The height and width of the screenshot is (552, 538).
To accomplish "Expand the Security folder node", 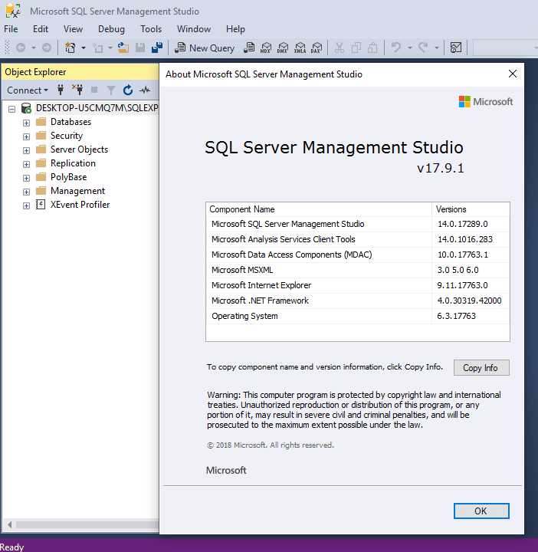I will click(26, 136).
